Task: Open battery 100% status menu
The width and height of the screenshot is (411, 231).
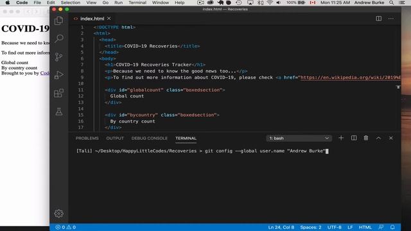Action: pos(295,3)
